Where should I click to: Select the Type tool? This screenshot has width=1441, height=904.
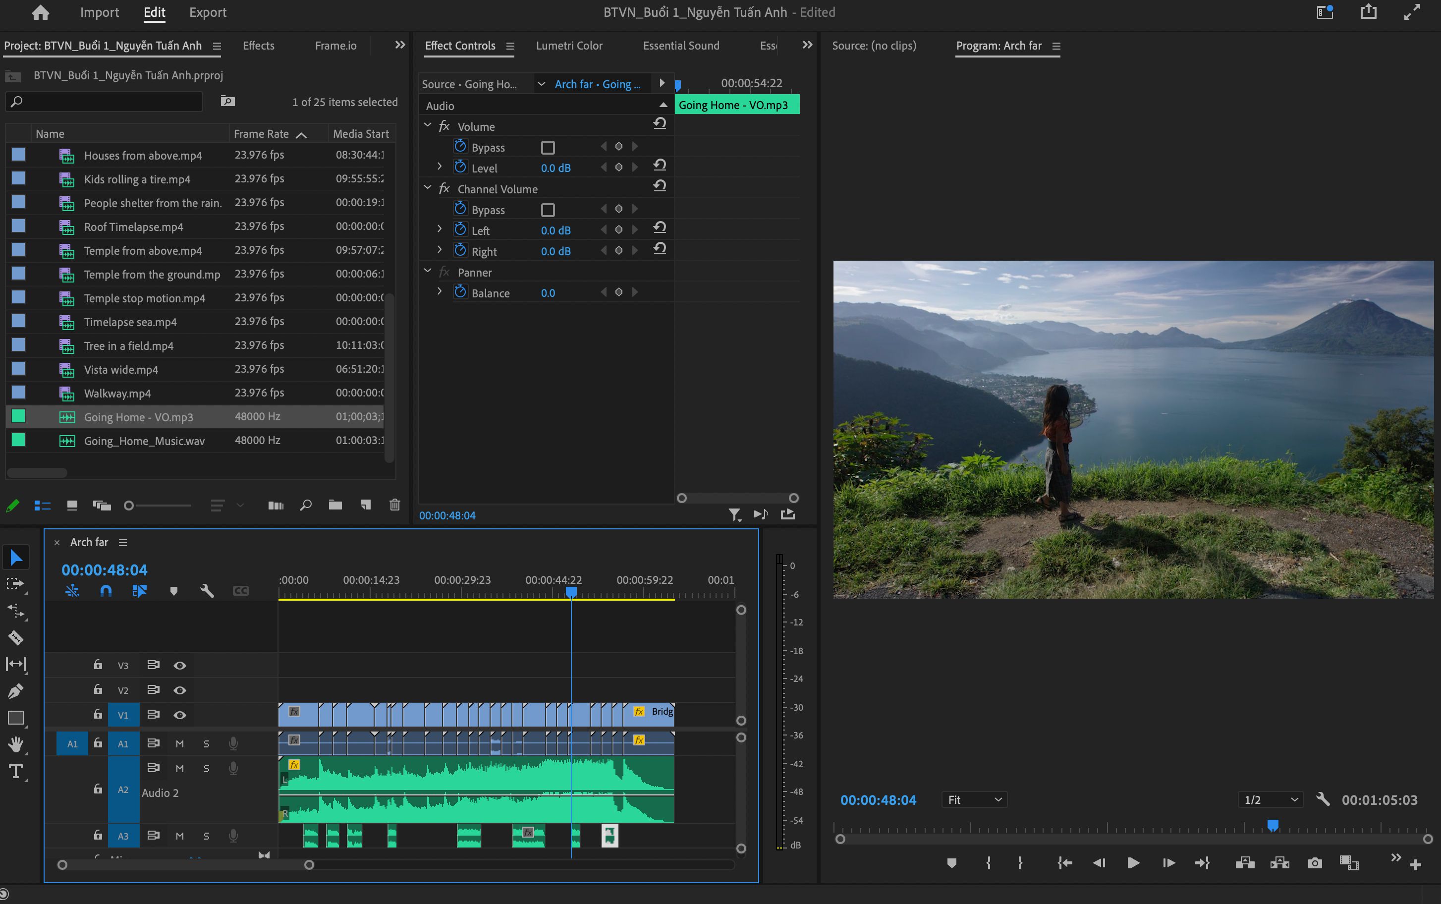15,771
